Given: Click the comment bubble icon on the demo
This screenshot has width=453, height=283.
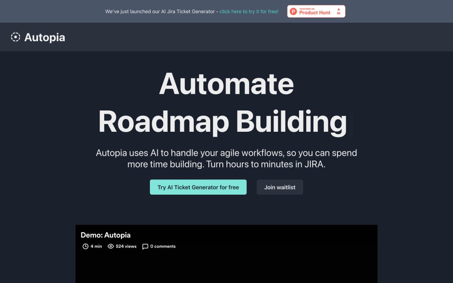Looking at the screenshot, I should tap(145, 246).
